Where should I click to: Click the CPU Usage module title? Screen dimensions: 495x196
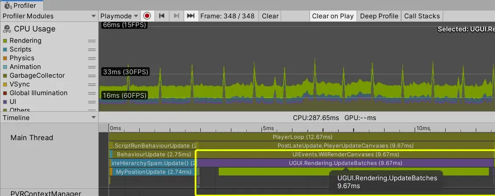[x=35, y=29]
